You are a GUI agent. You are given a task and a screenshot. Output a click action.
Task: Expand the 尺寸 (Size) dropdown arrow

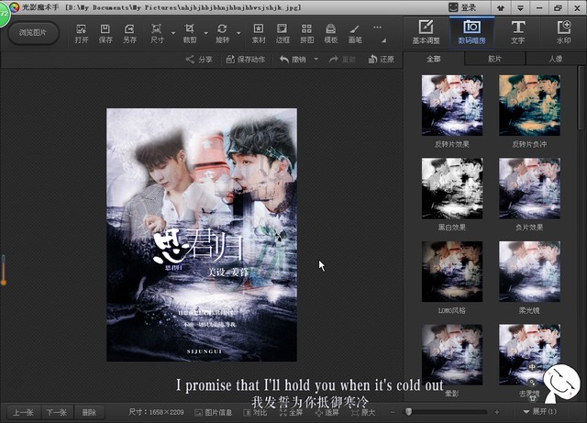tap(173, 33)
